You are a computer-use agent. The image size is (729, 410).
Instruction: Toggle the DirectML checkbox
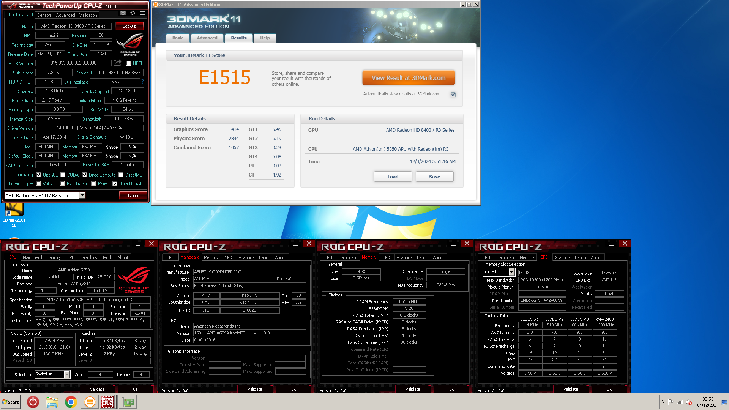point(121,175)
